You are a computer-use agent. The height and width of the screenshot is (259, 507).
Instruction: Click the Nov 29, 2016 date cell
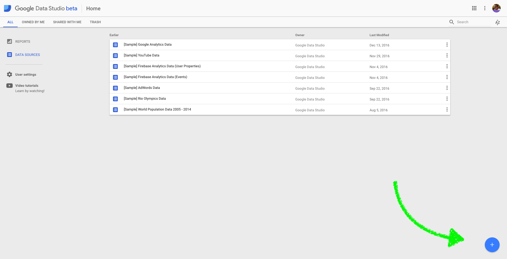[379, 56]
